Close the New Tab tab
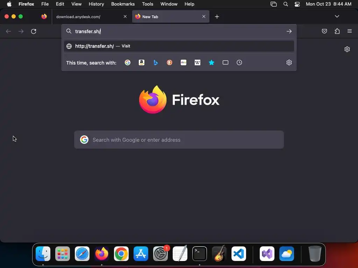 pyautogui.click(x=204, y=16)
